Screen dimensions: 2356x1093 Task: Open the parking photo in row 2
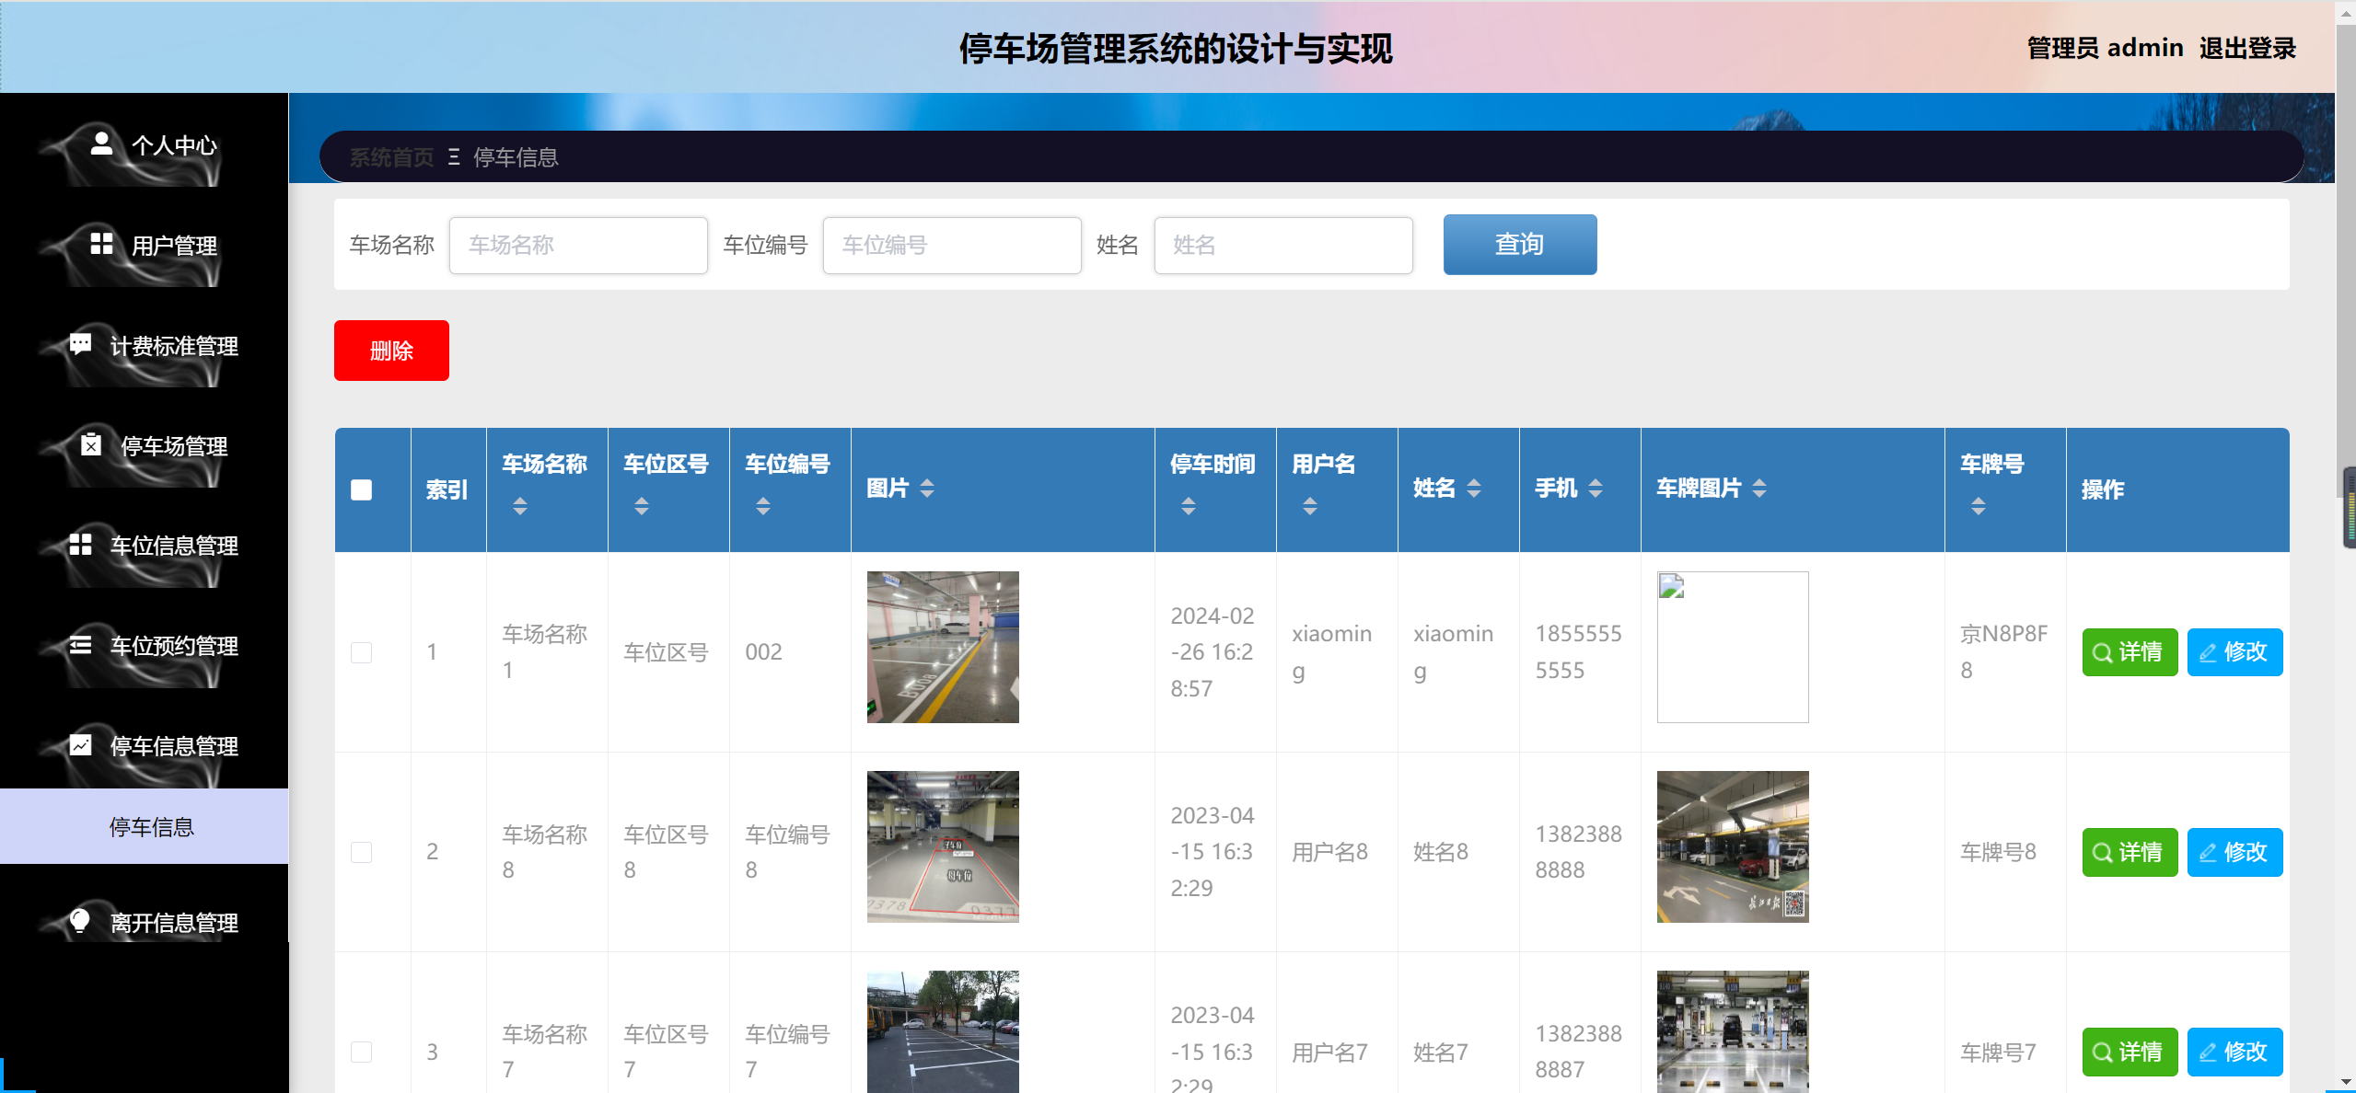[x=943, y=846]
